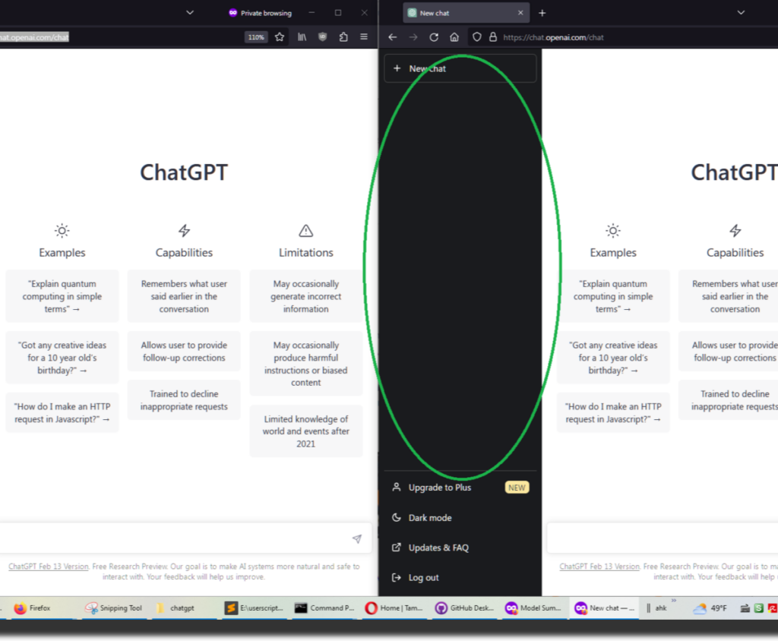Reload the chat.openai.com page
Screen dimensions: 778x641
click(433, 36)
